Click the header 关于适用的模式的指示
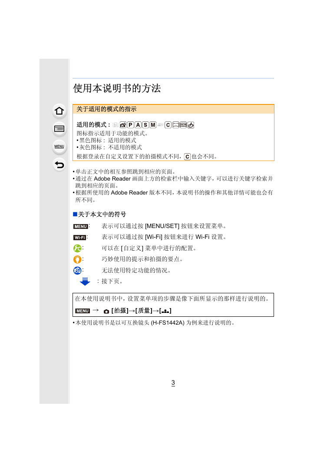This screenshot has width=327, height=463. [x=106, y=109]
